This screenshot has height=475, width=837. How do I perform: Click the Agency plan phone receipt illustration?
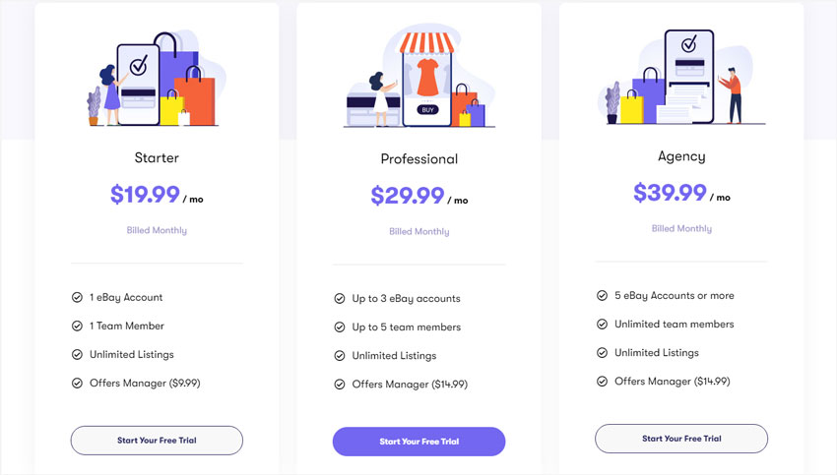(x=682, y=77)
